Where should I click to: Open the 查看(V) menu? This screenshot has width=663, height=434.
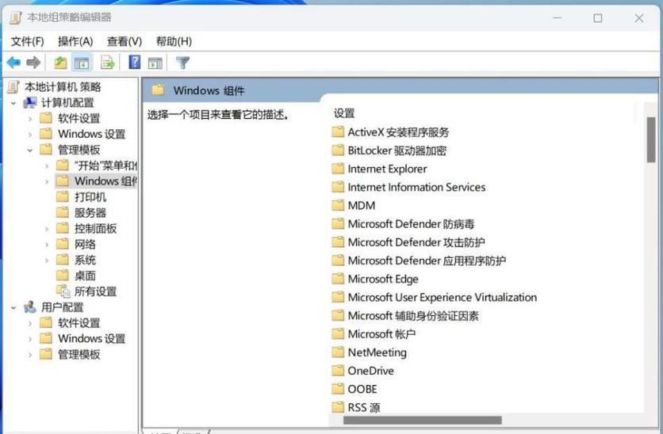(x=125, y=41)
